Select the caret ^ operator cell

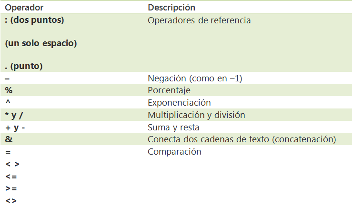pyautogui.click(x=8, y=103)
